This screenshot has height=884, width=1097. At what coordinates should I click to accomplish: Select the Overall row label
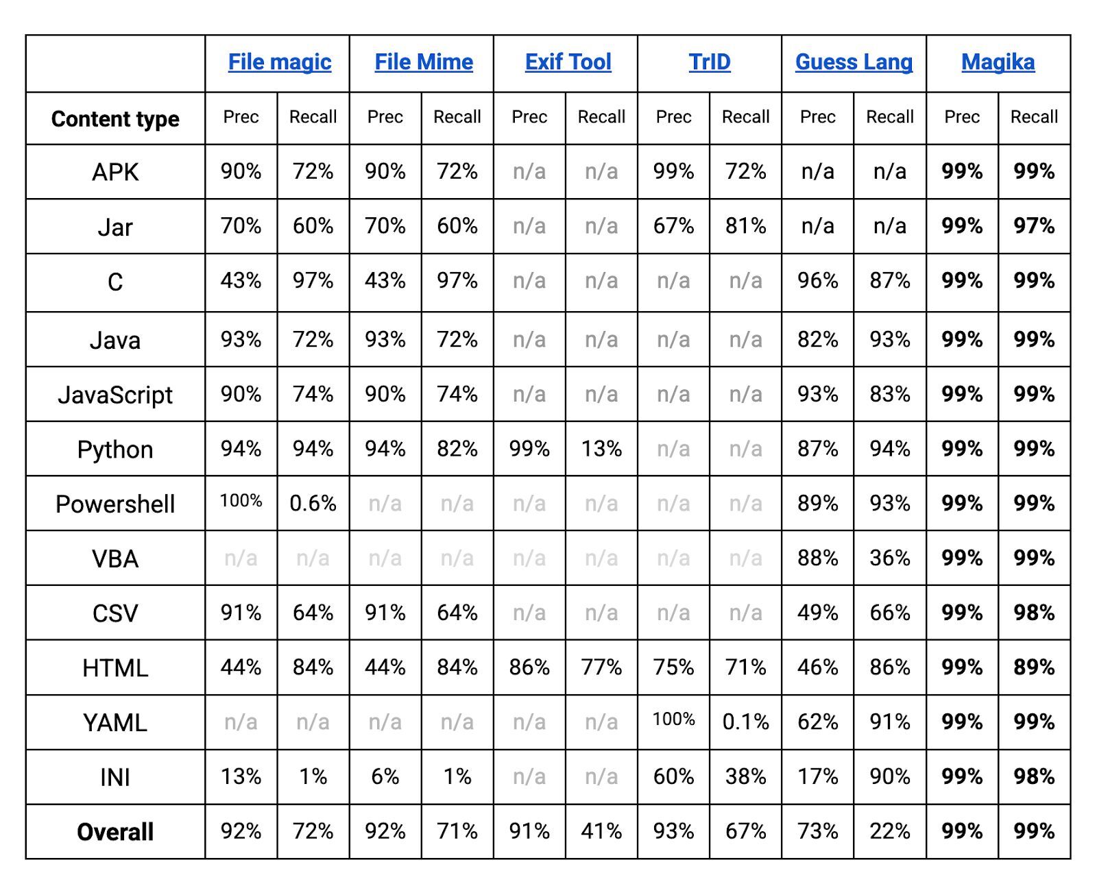[115, 832]
